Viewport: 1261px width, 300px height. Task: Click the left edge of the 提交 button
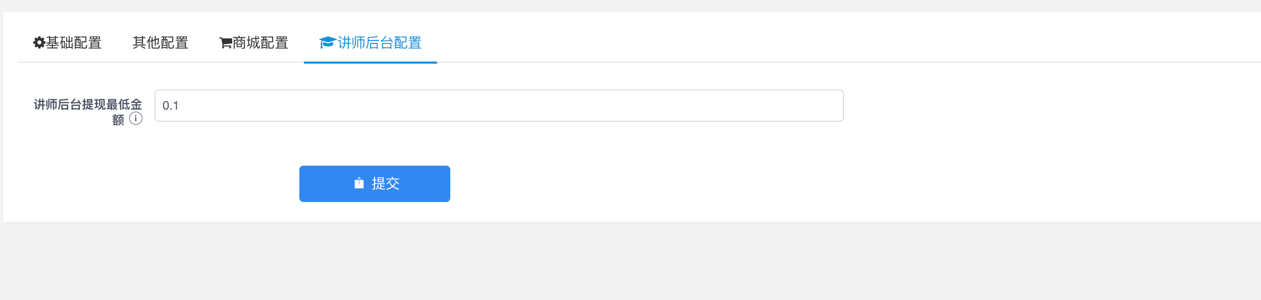[x=302, y=184]
